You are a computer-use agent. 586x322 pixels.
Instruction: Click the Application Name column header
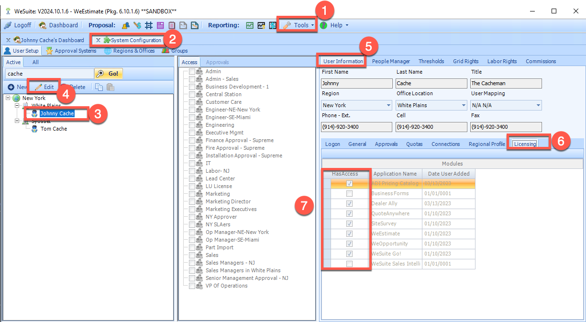click(x=395, y=174)
